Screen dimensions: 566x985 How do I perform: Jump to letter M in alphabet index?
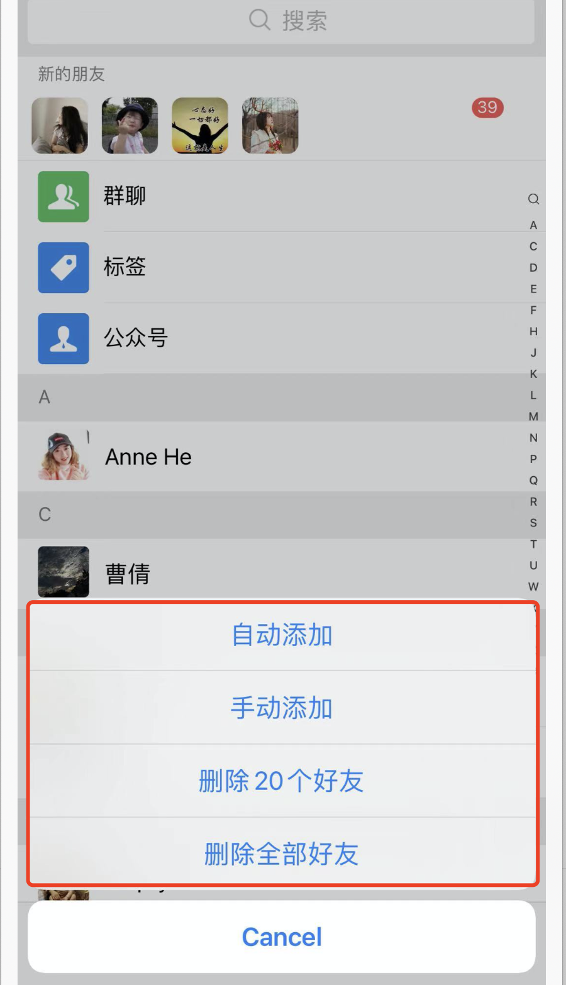coord(533,416)
